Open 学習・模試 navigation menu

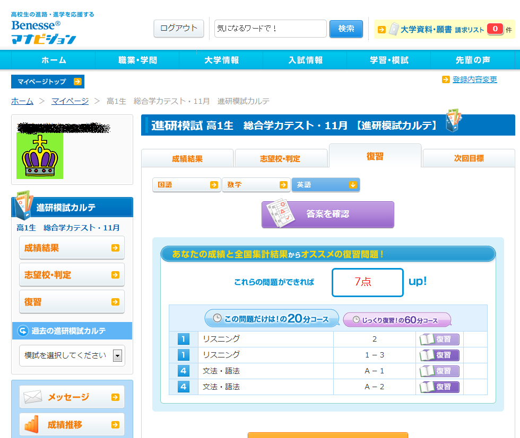(389, 60)
